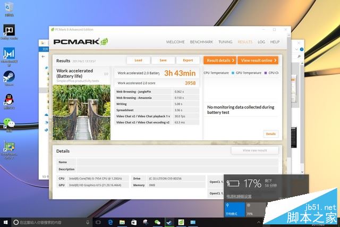Open File Explorer from the taskbar
Viewport: 340px width, 227px height.
[122, 222]
